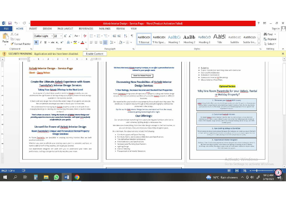Click the Enable Content security button

coord(94,54)
